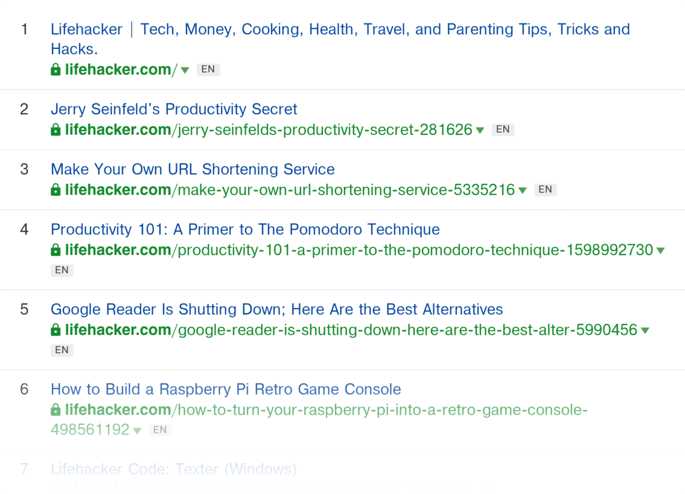Open Google Reader Is Shutting Down article

(x=276, y=309)
